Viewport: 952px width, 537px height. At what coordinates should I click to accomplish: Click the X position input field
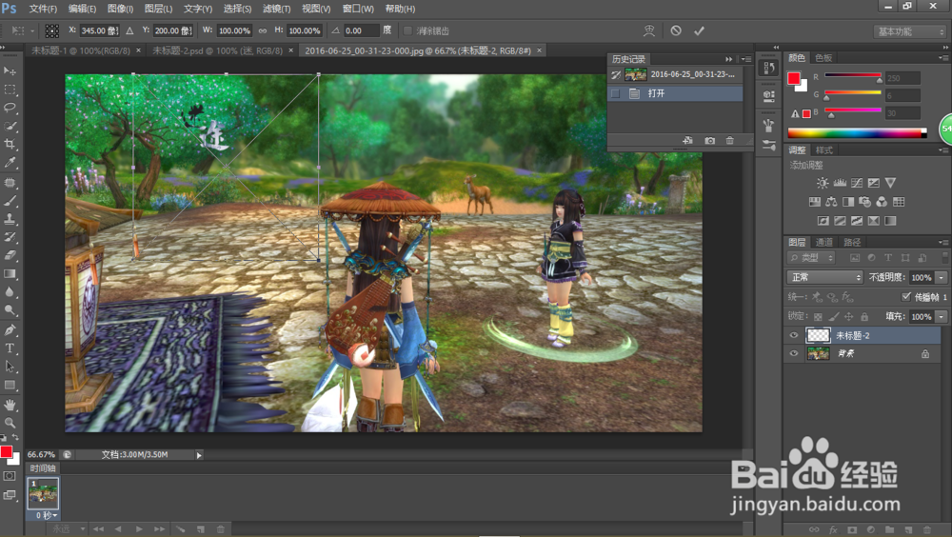coord(99,30)
